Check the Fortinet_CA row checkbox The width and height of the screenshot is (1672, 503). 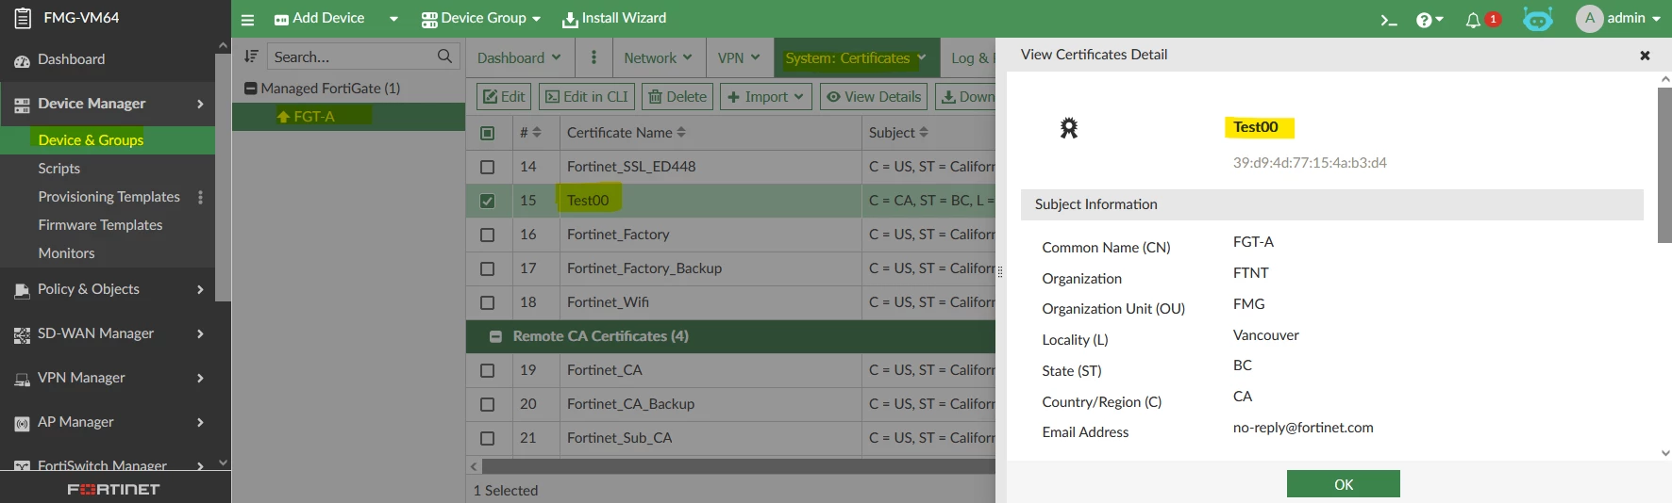pos(487,370)
